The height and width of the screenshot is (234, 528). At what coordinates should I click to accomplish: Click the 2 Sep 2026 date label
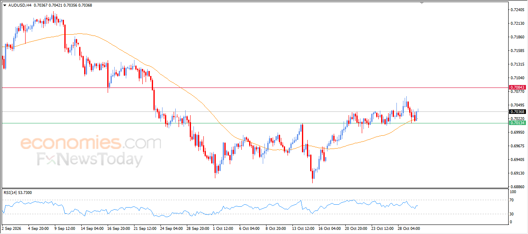tap(12, 228)
